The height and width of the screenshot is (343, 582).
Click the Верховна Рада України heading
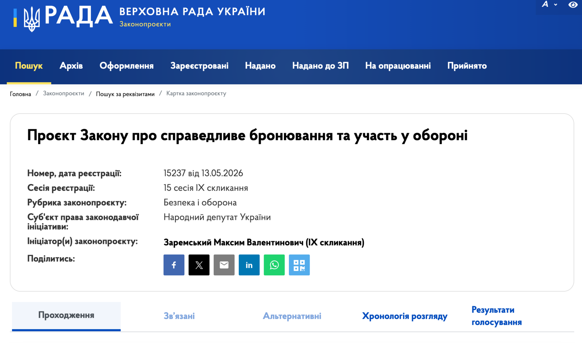(x=192, y=11)
